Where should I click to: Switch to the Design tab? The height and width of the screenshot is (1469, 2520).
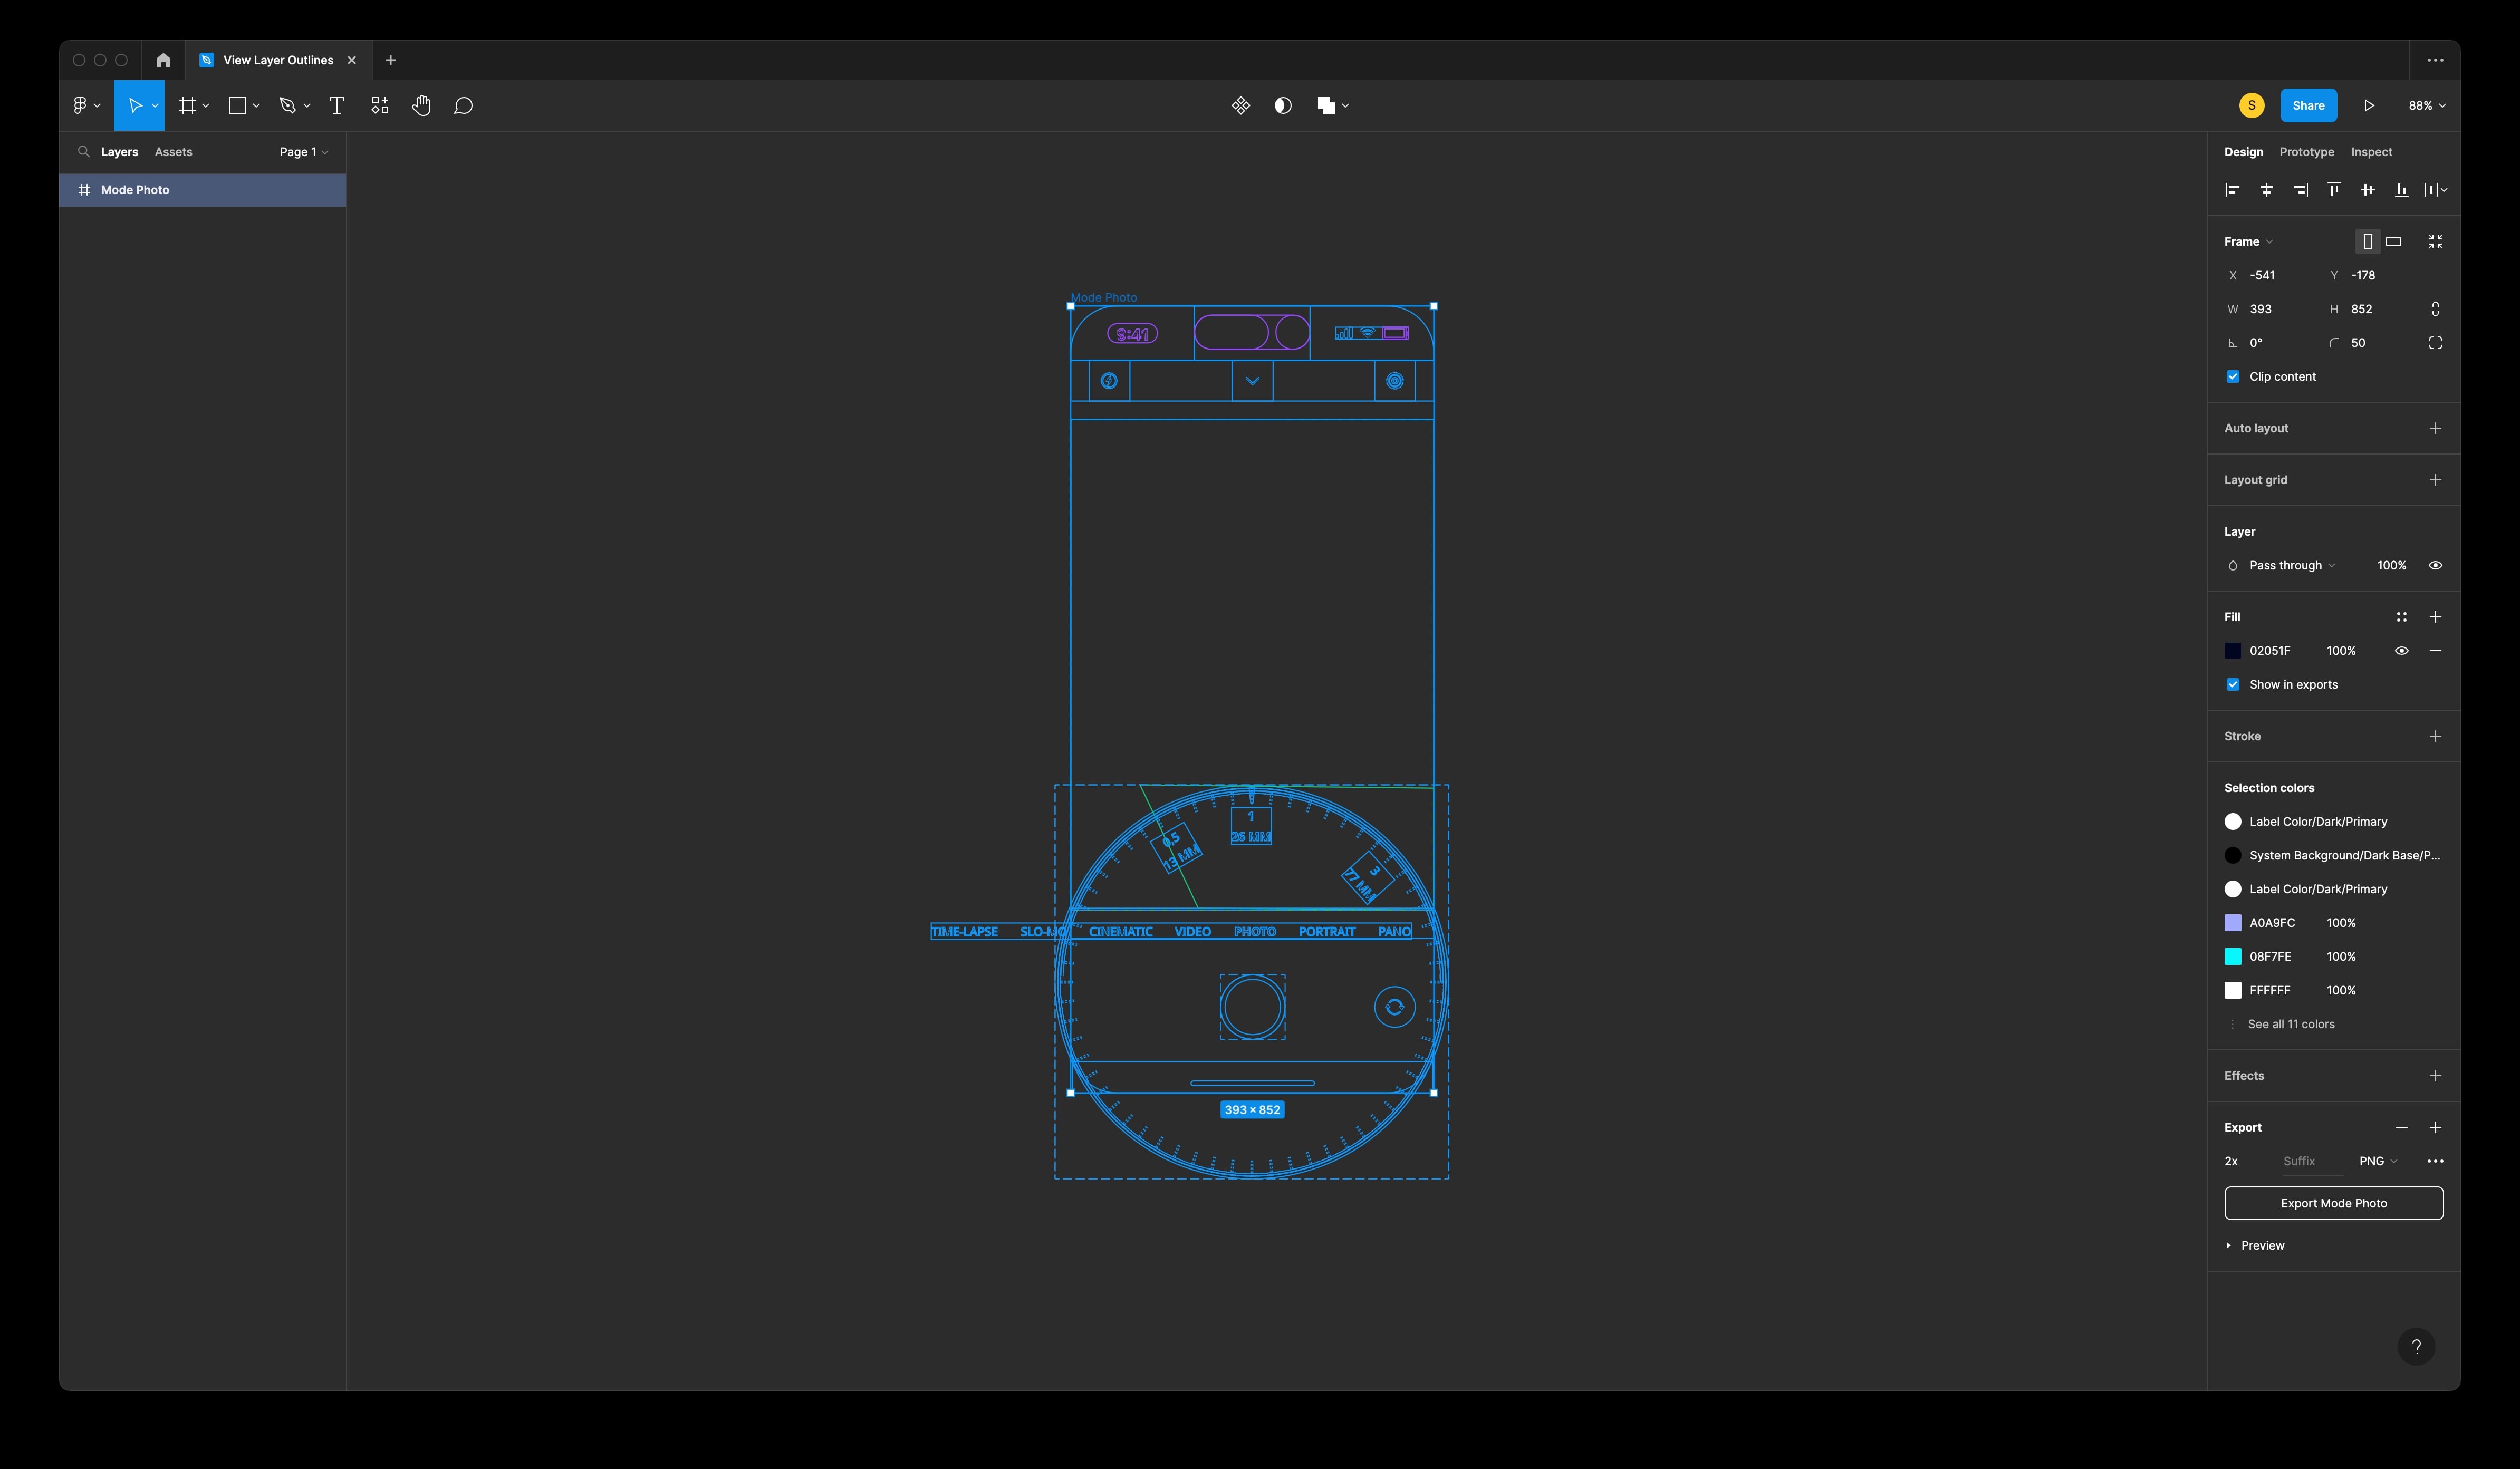(x=2243, y=152)
